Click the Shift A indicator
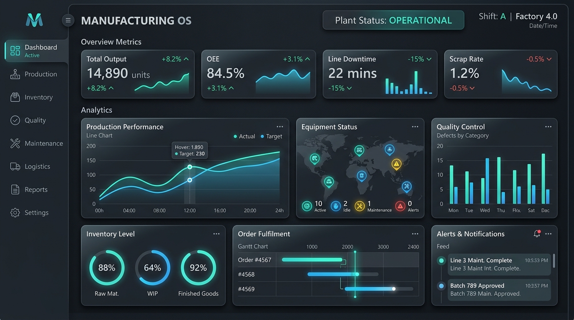This screenshot has height=320, width=574. (492, 16)
